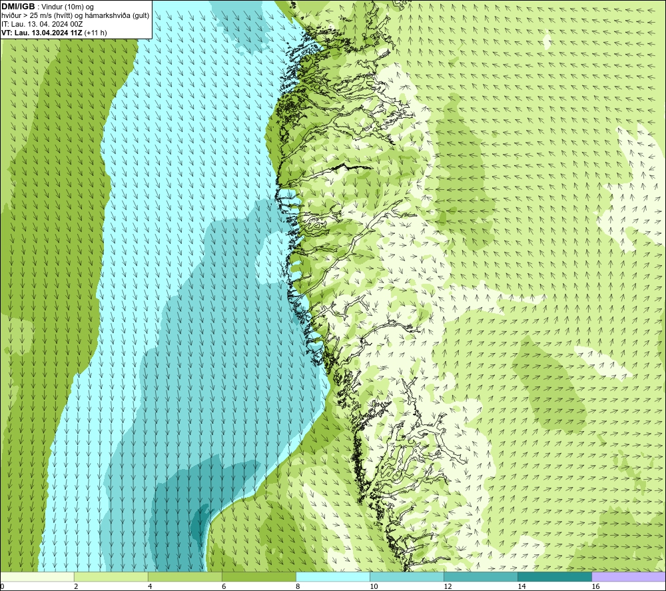Click the scale label '16'
Screen dimensions: 666x591
pyautogui.click(x=595, y=587)
